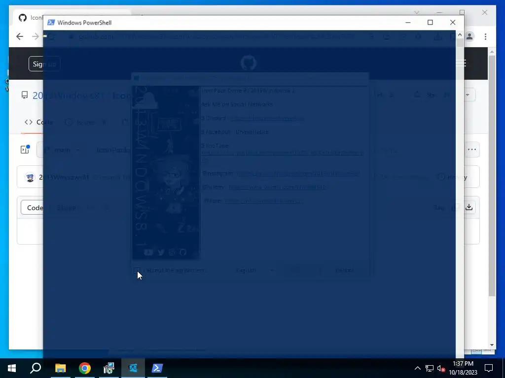Switch to PowerShell from the taskbar

(157, 368)
